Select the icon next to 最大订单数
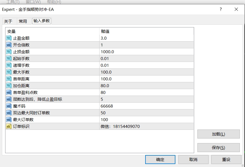245x167 pixels. pyautogui.click(x=9, y=120)
